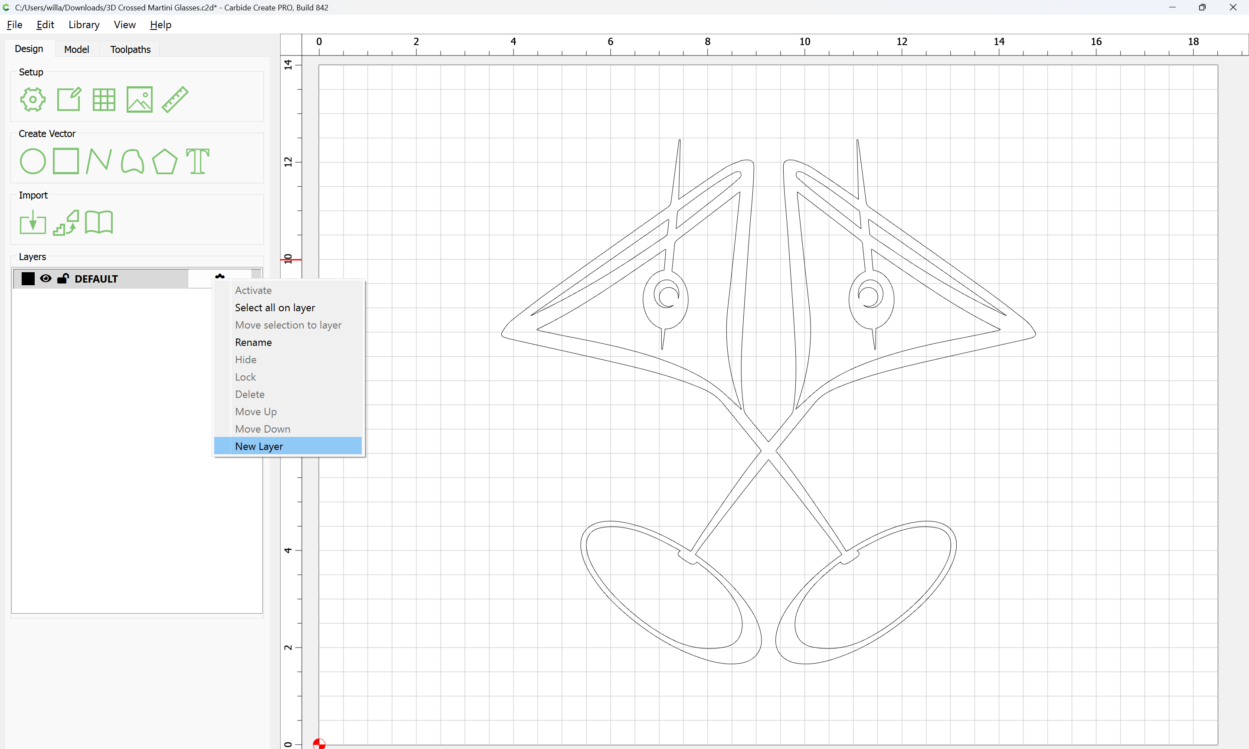Choose Rename in layer context menu
Image resolution: width=1249 pixels, height=749 pixels.
pyautogui.click(x=253, y=342)
